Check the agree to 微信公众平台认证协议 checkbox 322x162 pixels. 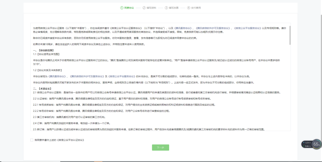point(32,140)
